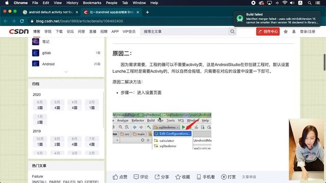Open the Bookmarks menu

(x=92, y=3)
